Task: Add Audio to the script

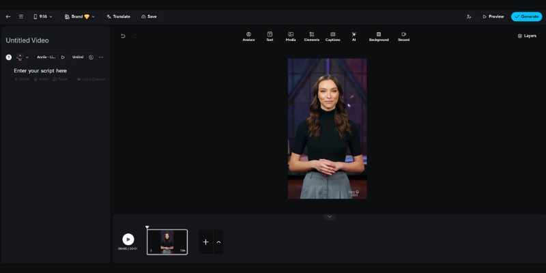Action: [x=41, y=79]
